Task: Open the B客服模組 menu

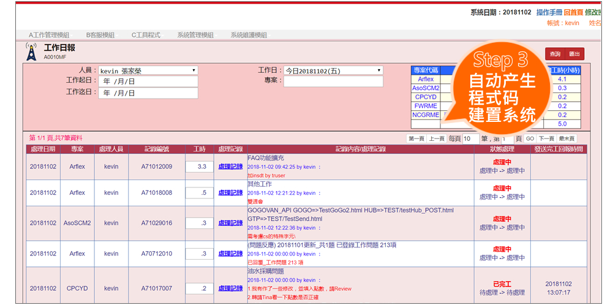Action: 100,35
